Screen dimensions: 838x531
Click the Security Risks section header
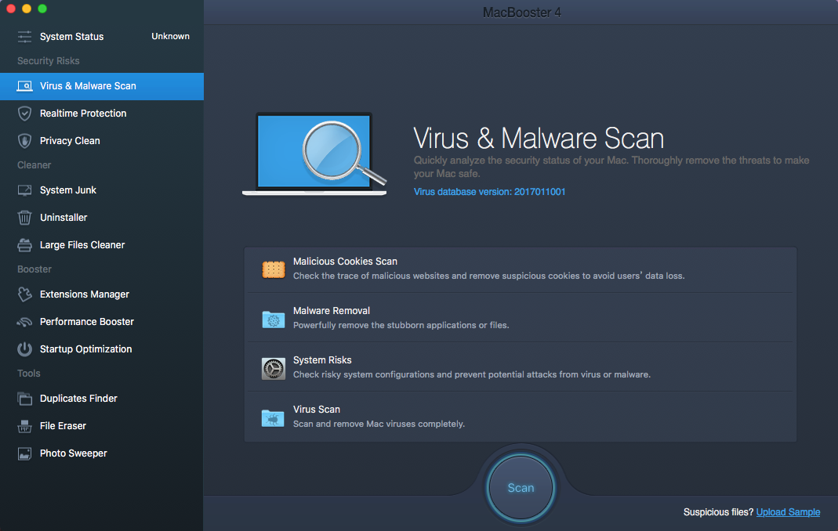(x=48, y=61)
